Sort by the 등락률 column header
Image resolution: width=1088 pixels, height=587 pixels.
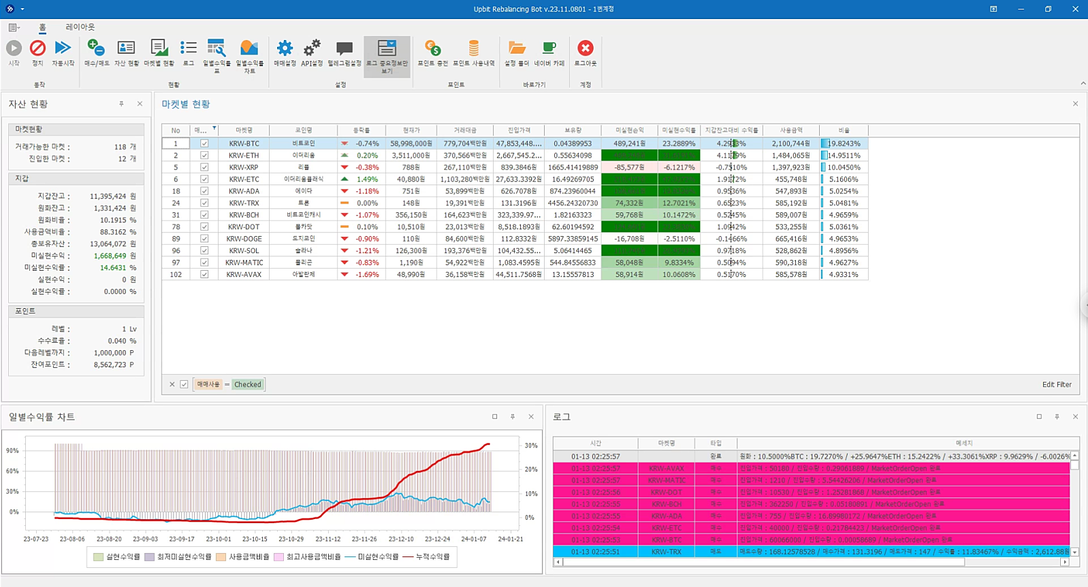[362, 130]
